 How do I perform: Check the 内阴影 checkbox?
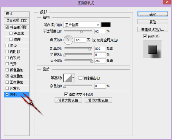tap(7, 52)
